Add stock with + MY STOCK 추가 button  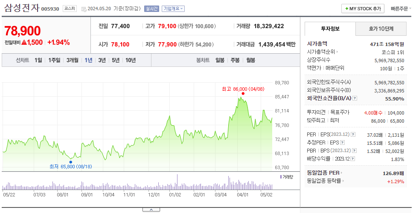coord(363,9)
